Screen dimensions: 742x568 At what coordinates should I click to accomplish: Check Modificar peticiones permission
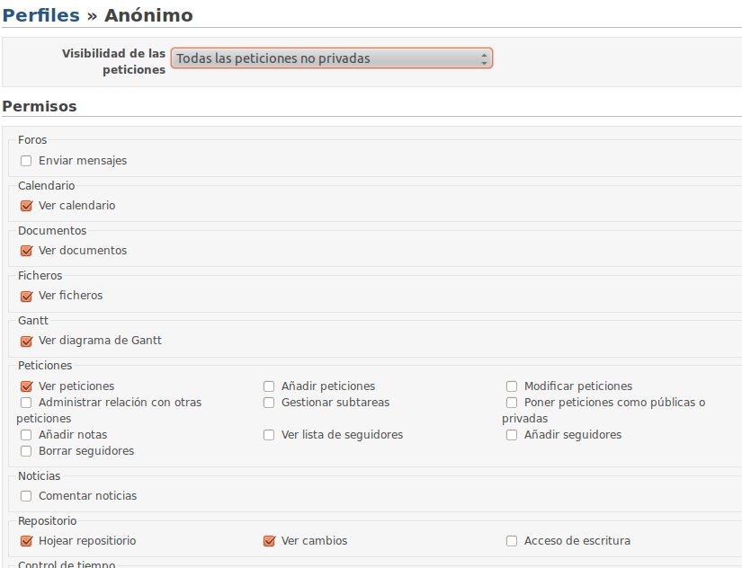[x=512, y=386]
